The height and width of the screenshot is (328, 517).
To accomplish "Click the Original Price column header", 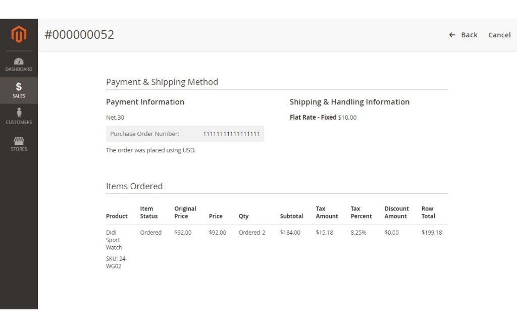I will (185, 212).
